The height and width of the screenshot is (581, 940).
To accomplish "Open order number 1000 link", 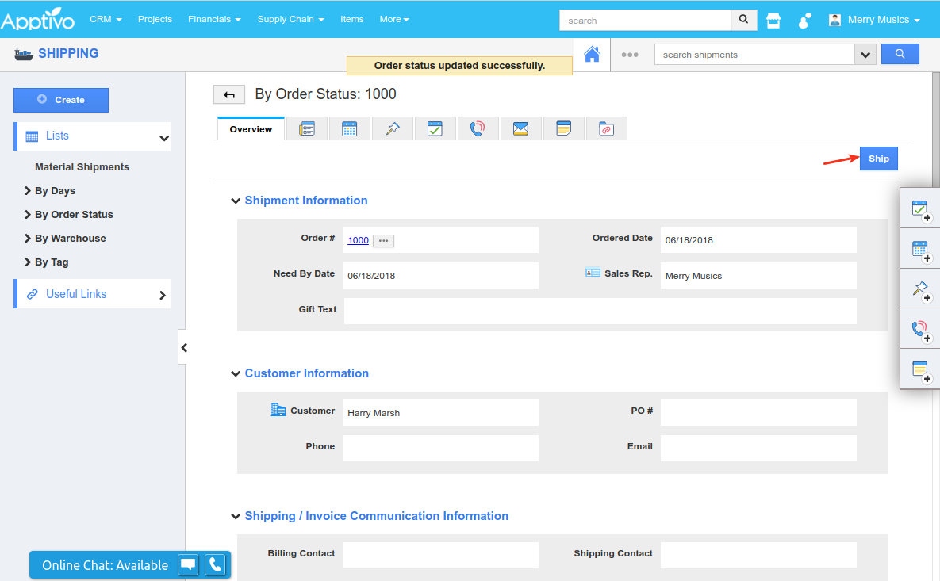I will pos(358,240).
